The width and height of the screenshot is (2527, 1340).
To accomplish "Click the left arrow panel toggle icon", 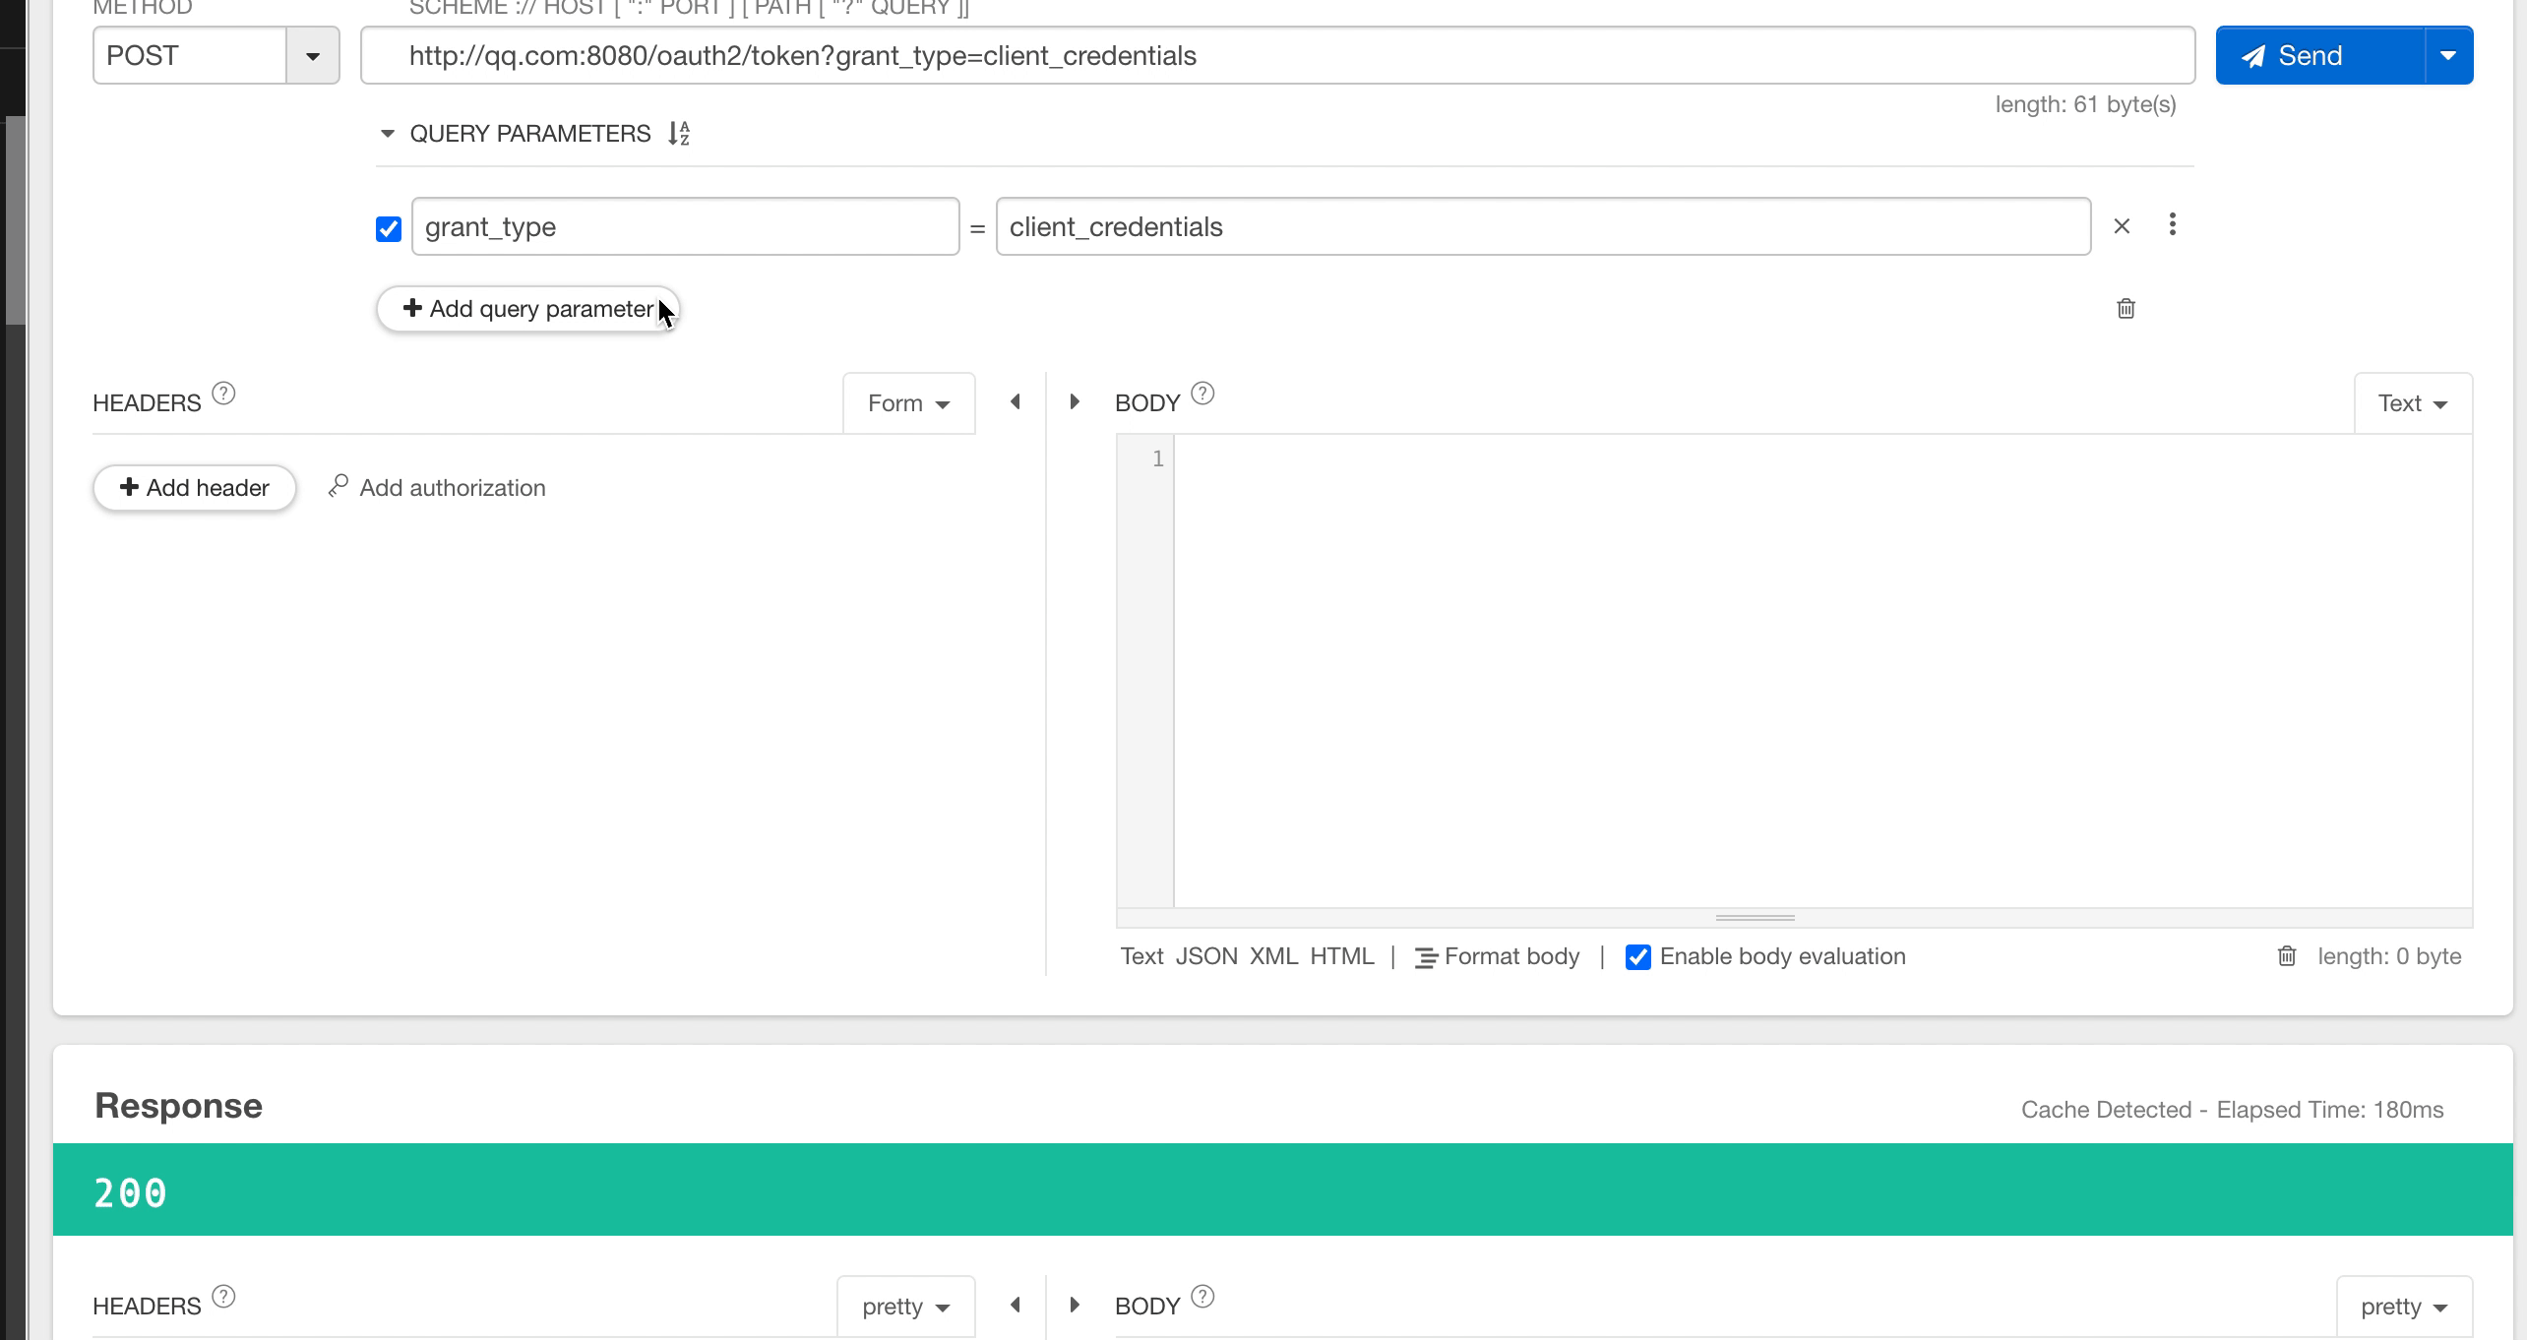I will point(1015,401).
